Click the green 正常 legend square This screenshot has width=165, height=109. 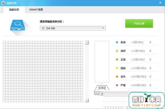[x=117, y=59]
